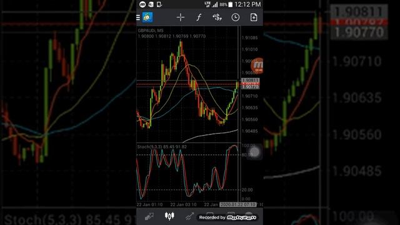Tap the LTE signal strength indicator

(x=211, y=4)
